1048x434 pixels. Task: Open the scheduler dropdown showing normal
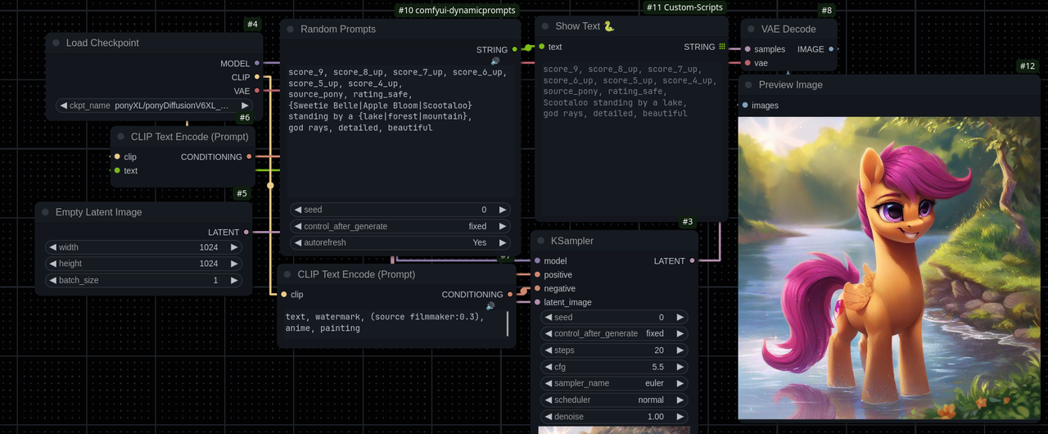pos(614,400)
